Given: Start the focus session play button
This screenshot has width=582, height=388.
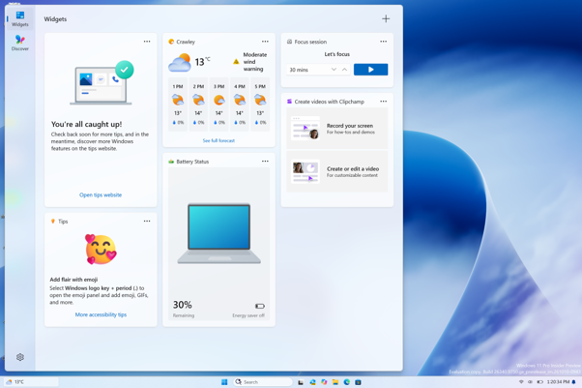Looking at the screenshot, I should pos(371,70).
